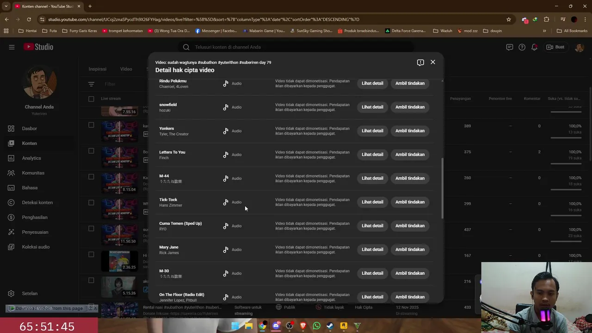The height and width of the screenshot is (333, 592).
Task: Open Dasbor in the sidebar
Action: coord(29,129)
